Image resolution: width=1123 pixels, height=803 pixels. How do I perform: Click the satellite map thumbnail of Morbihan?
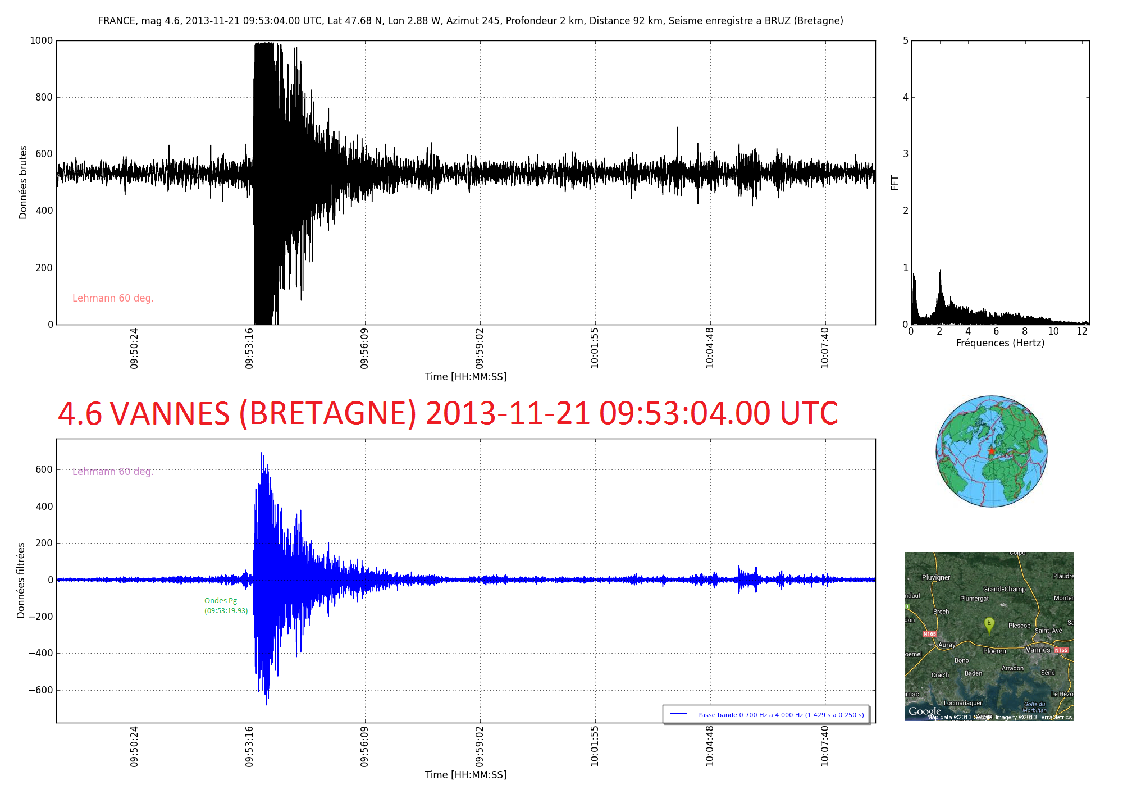[989, 636]
